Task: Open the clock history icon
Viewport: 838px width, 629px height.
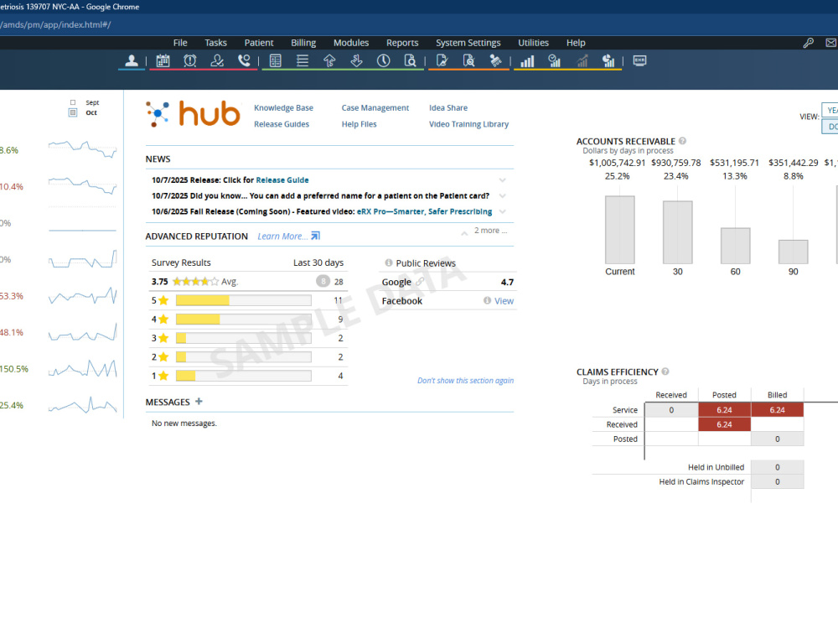Action: click(383, 61)
